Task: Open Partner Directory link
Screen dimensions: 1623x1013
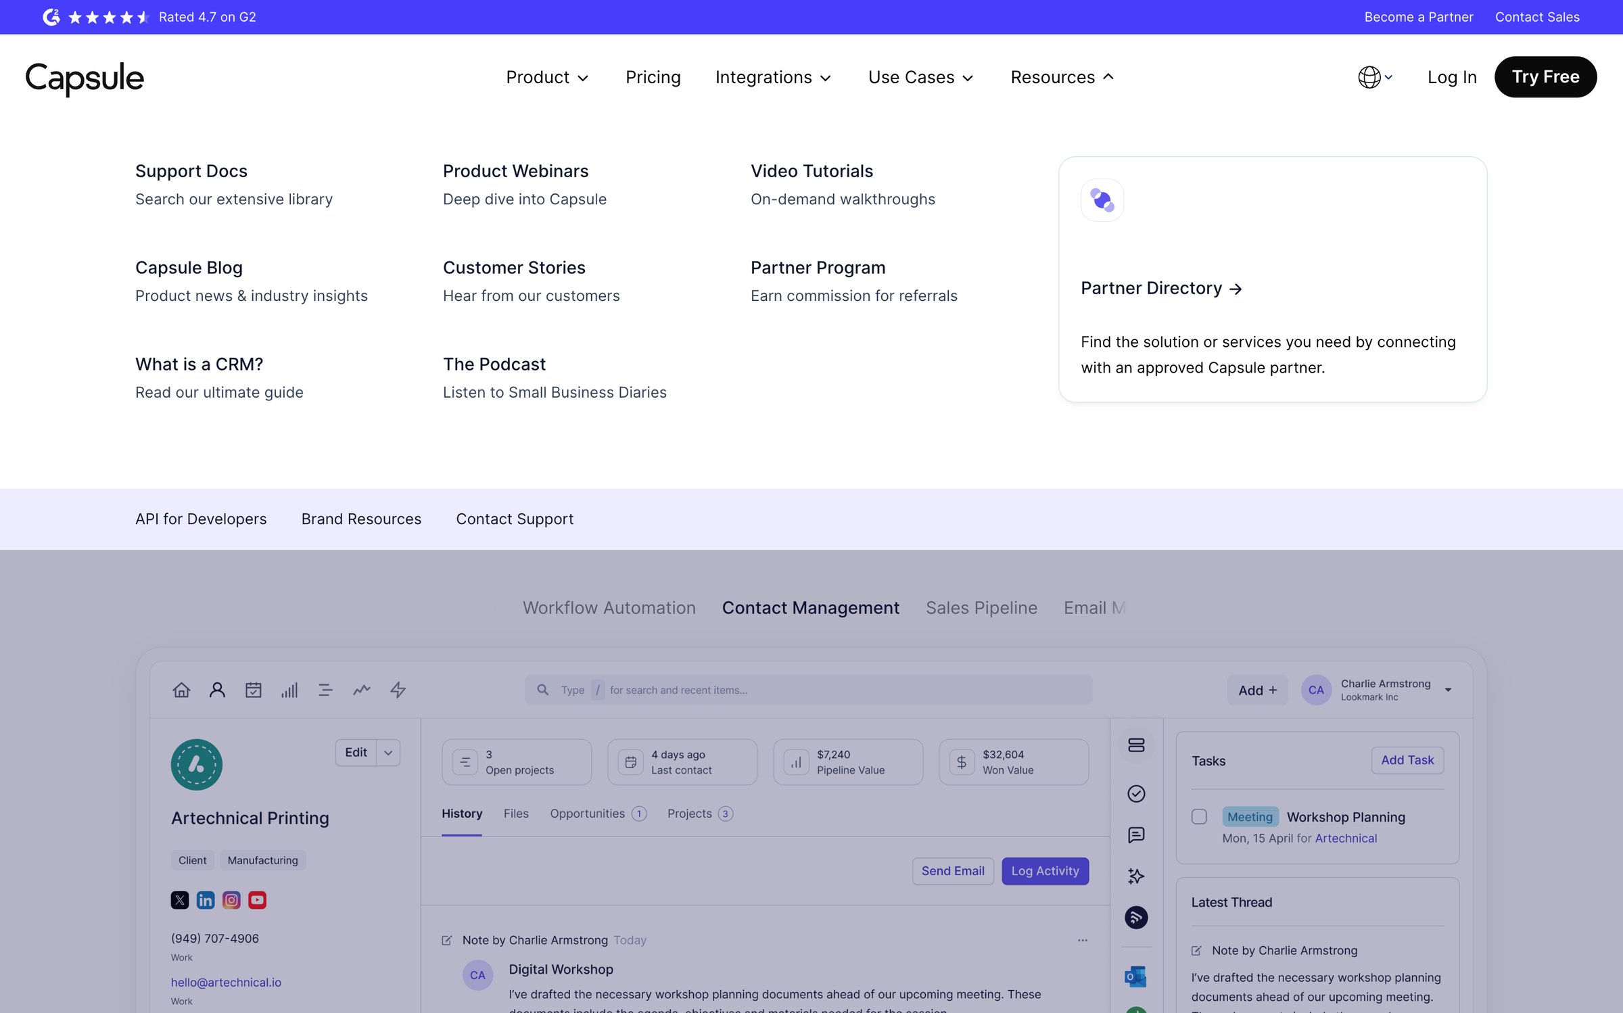Action: 1161,288
